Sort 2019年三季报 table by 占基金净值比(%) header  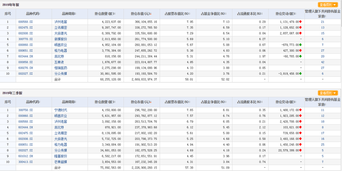pyautogui.click(x=213, y=102)
